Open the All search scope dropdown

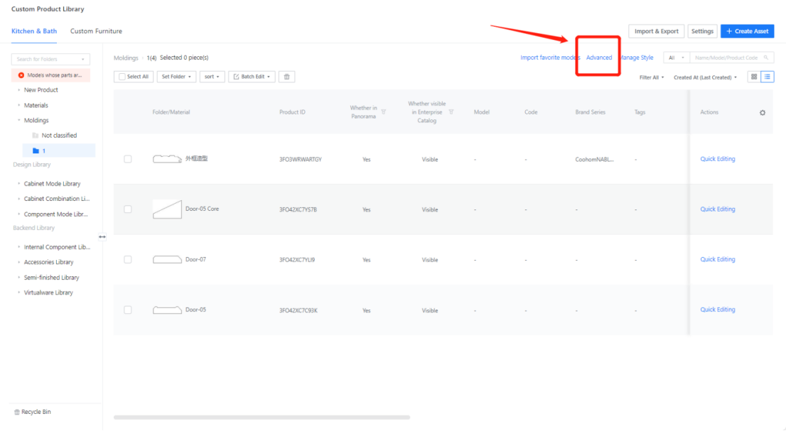click(677, 58)
